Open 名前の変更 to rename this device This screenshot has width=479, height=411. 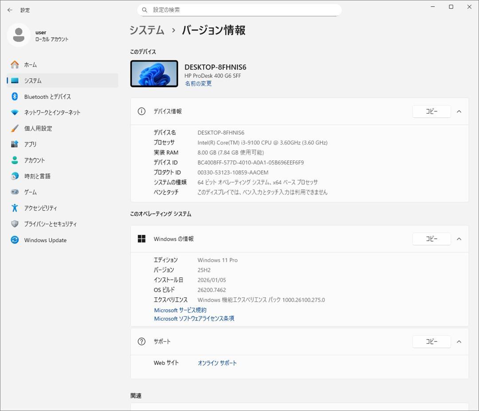(x=198, y=83)
